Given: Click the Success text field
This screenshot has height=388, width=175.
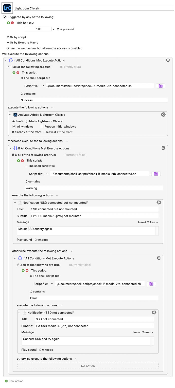Looking at the screenshot, I should [x=94, y=100].
